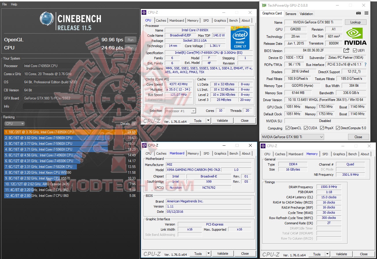377x259 pixels.
Task: Run the CPU benchmark in Cinebench
Action: (131, 48)
